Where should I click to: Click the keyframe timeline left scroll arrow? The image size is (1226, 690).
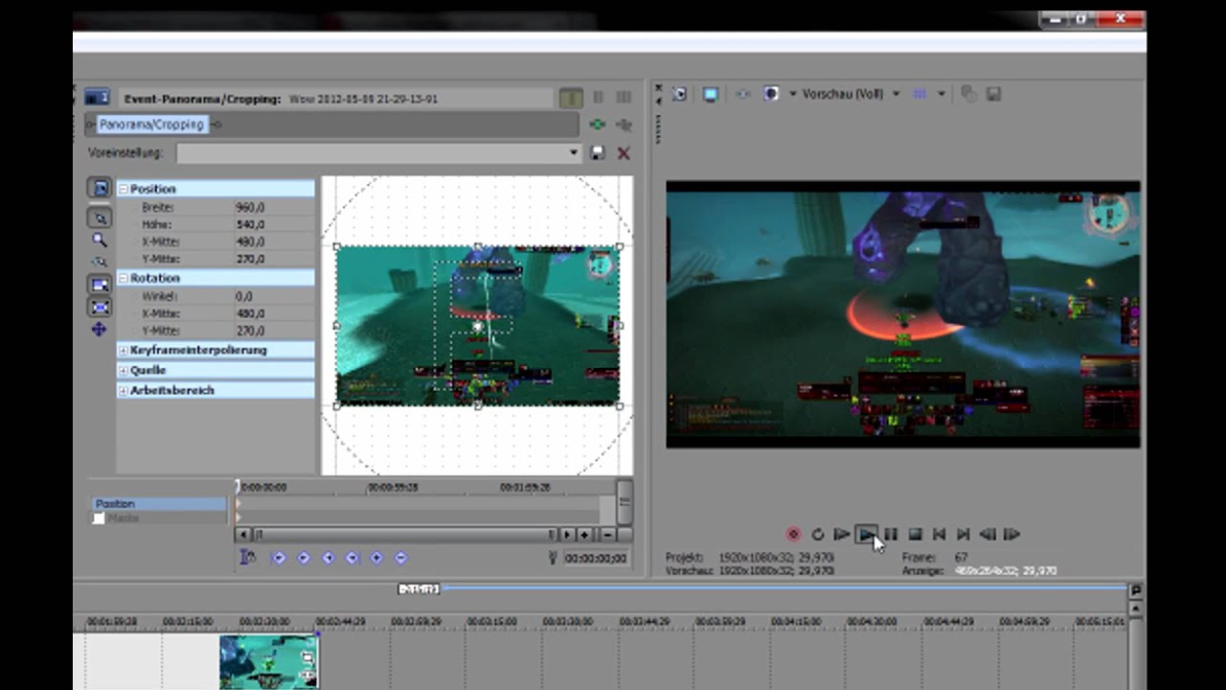pyautogui.click(x=242, y=535)
